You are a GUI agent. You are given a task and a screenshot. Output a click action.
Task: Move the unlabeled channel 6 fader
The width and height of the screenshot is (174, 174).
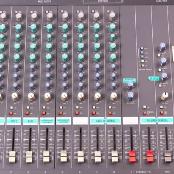point(80,157)
